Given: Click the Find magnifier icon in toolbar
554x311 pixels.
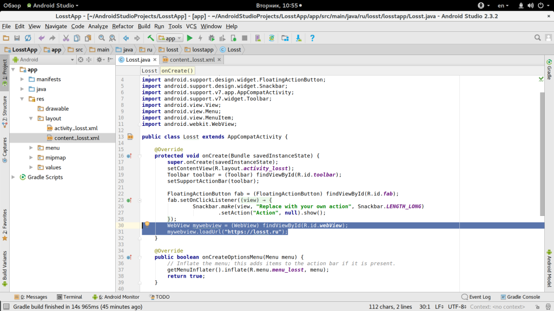Looking at the screenshot, I should click(x=101, y=38).
